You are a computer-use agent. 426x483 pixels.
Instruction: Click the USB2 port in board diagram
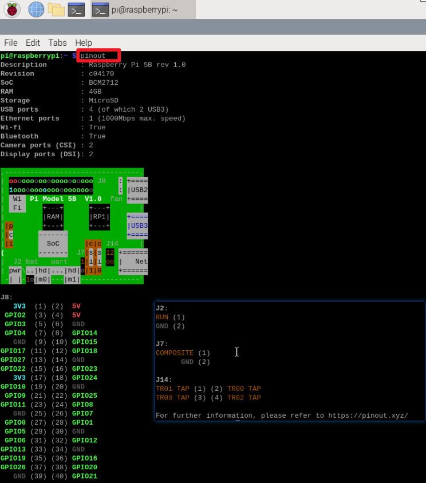point(137,190)
